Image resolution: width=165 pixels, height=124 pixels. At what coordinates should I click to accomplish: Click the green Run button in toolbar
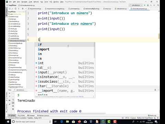tap(145, 5)
